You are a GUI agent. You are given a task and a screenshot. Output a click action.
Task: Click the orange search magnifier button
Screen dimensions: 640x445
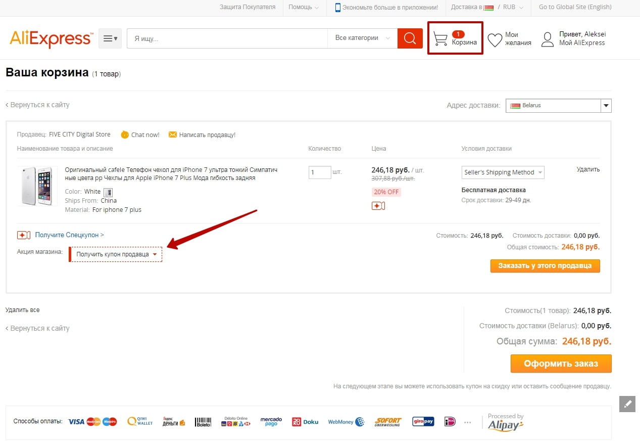click(410, 38)
